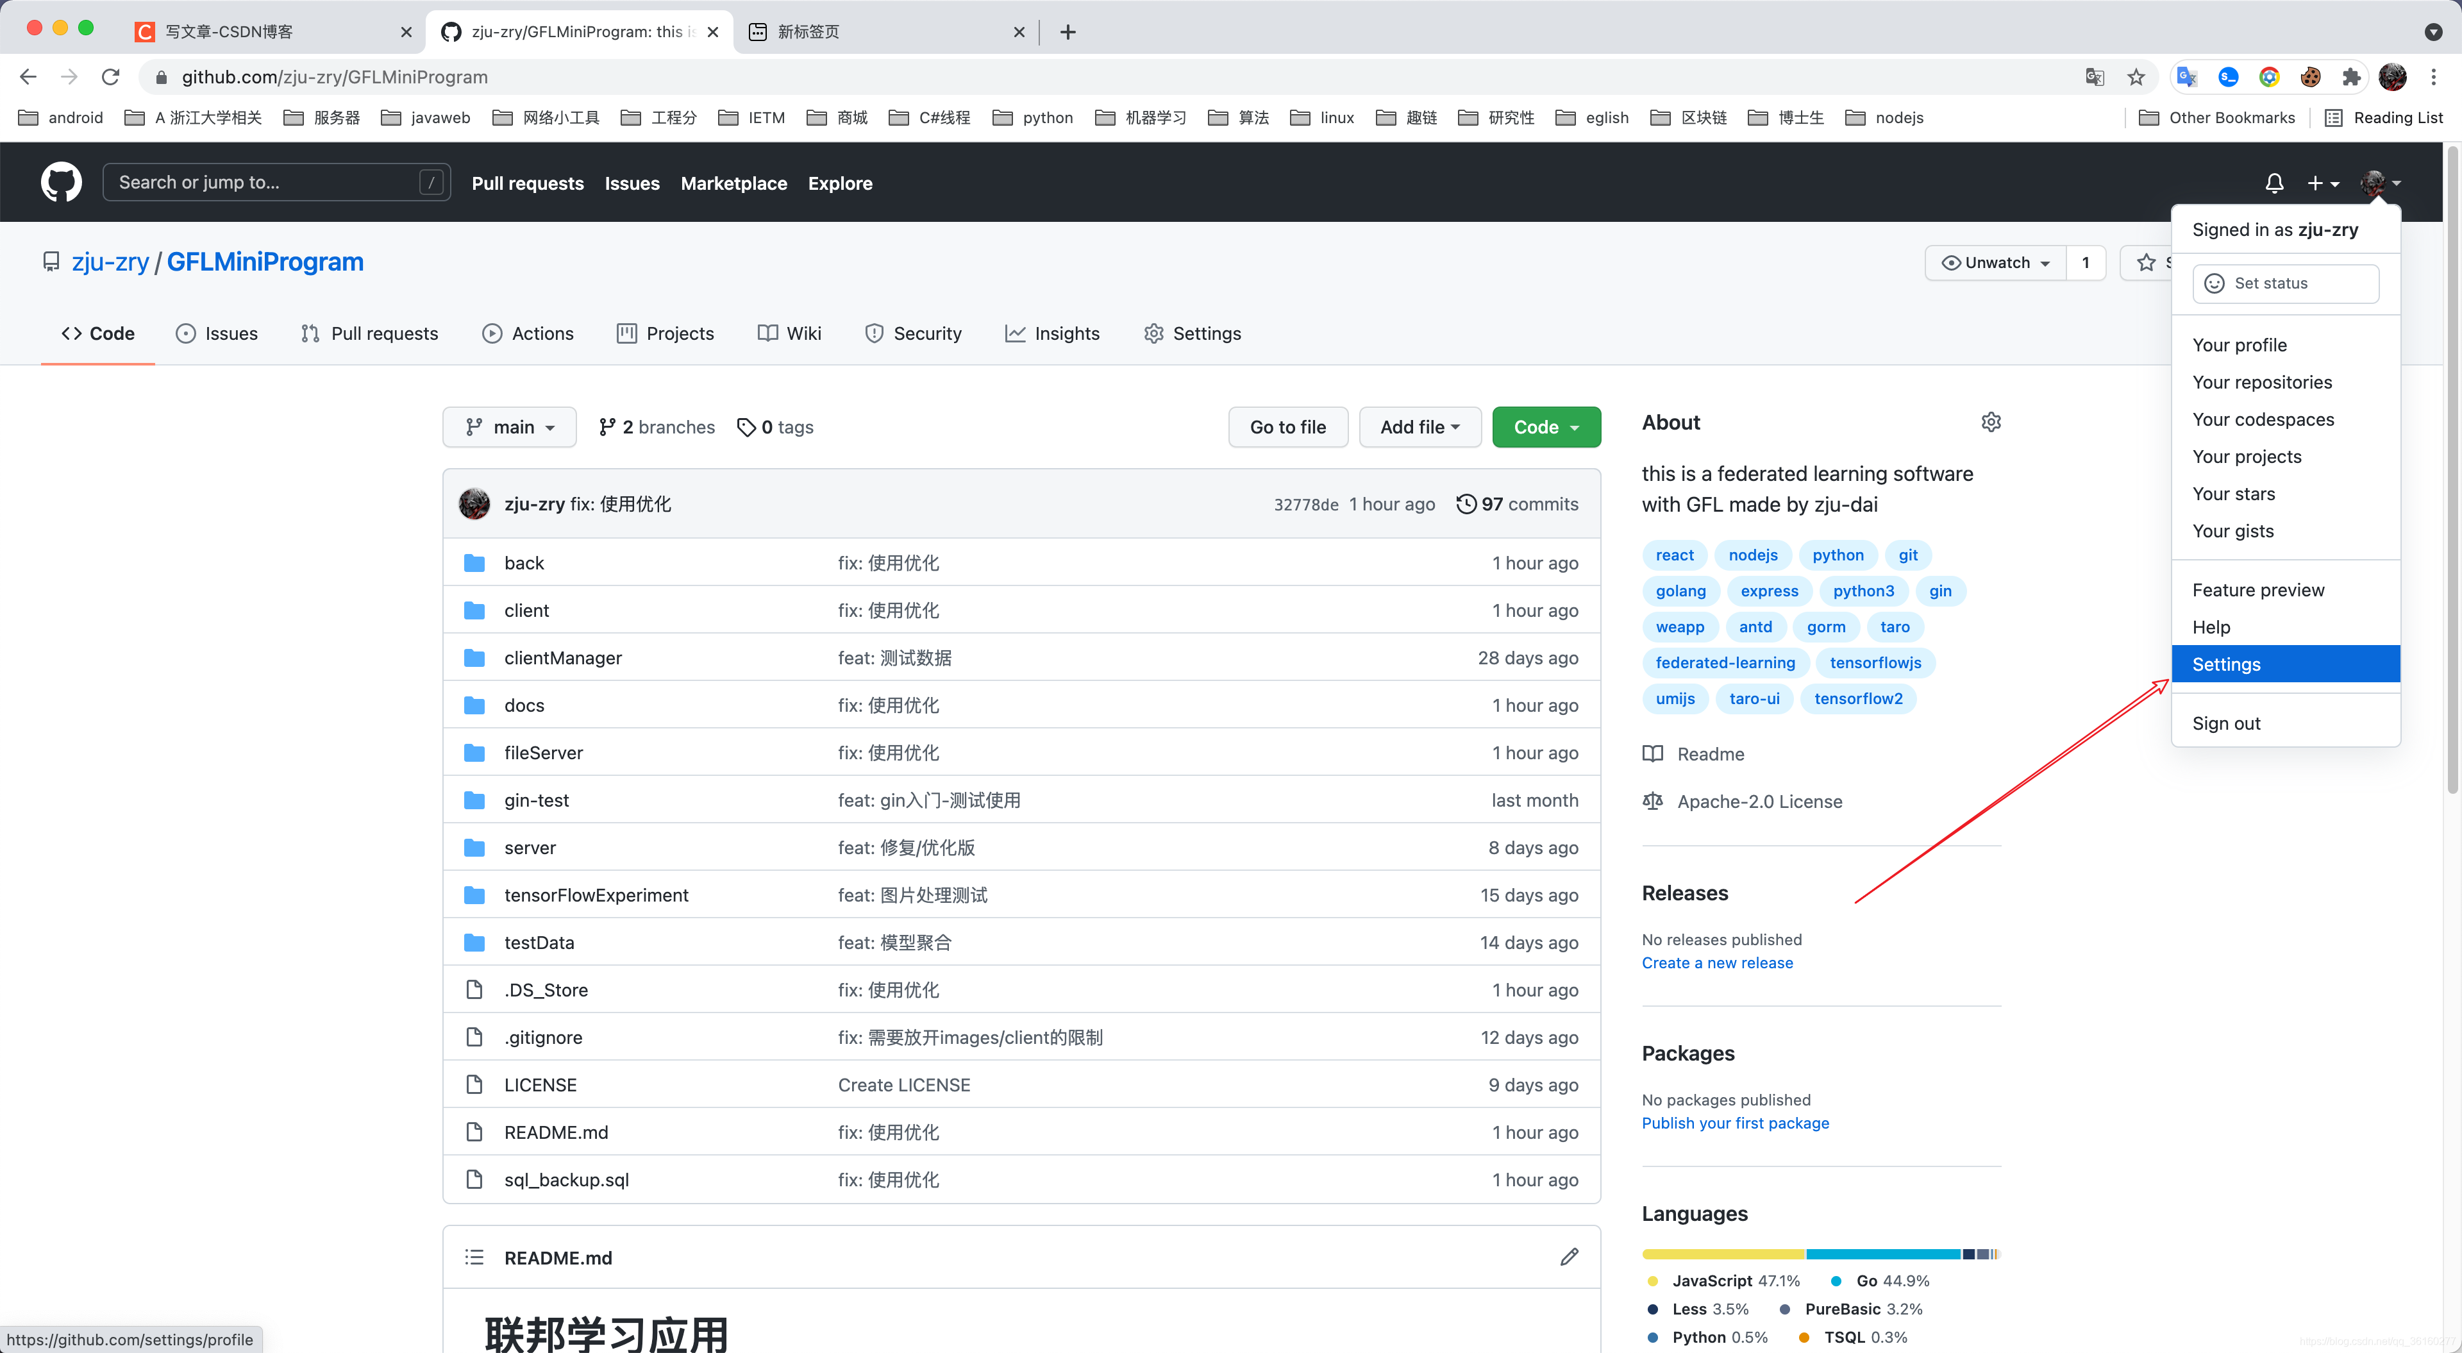Viewport: 2462px width, 1353px height.
Task: Switch to the Insights tab
Action: 1052,333
